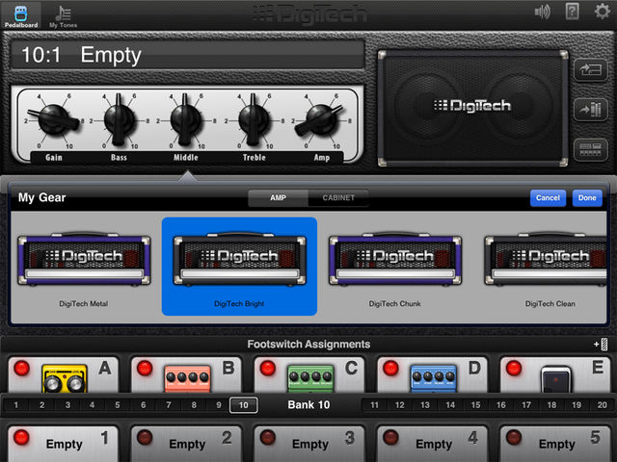Image resolution: width=617 pixels, height=462 pixels.
Task: Tap the Bank 10 label
Action: click(x=308, y=405)
